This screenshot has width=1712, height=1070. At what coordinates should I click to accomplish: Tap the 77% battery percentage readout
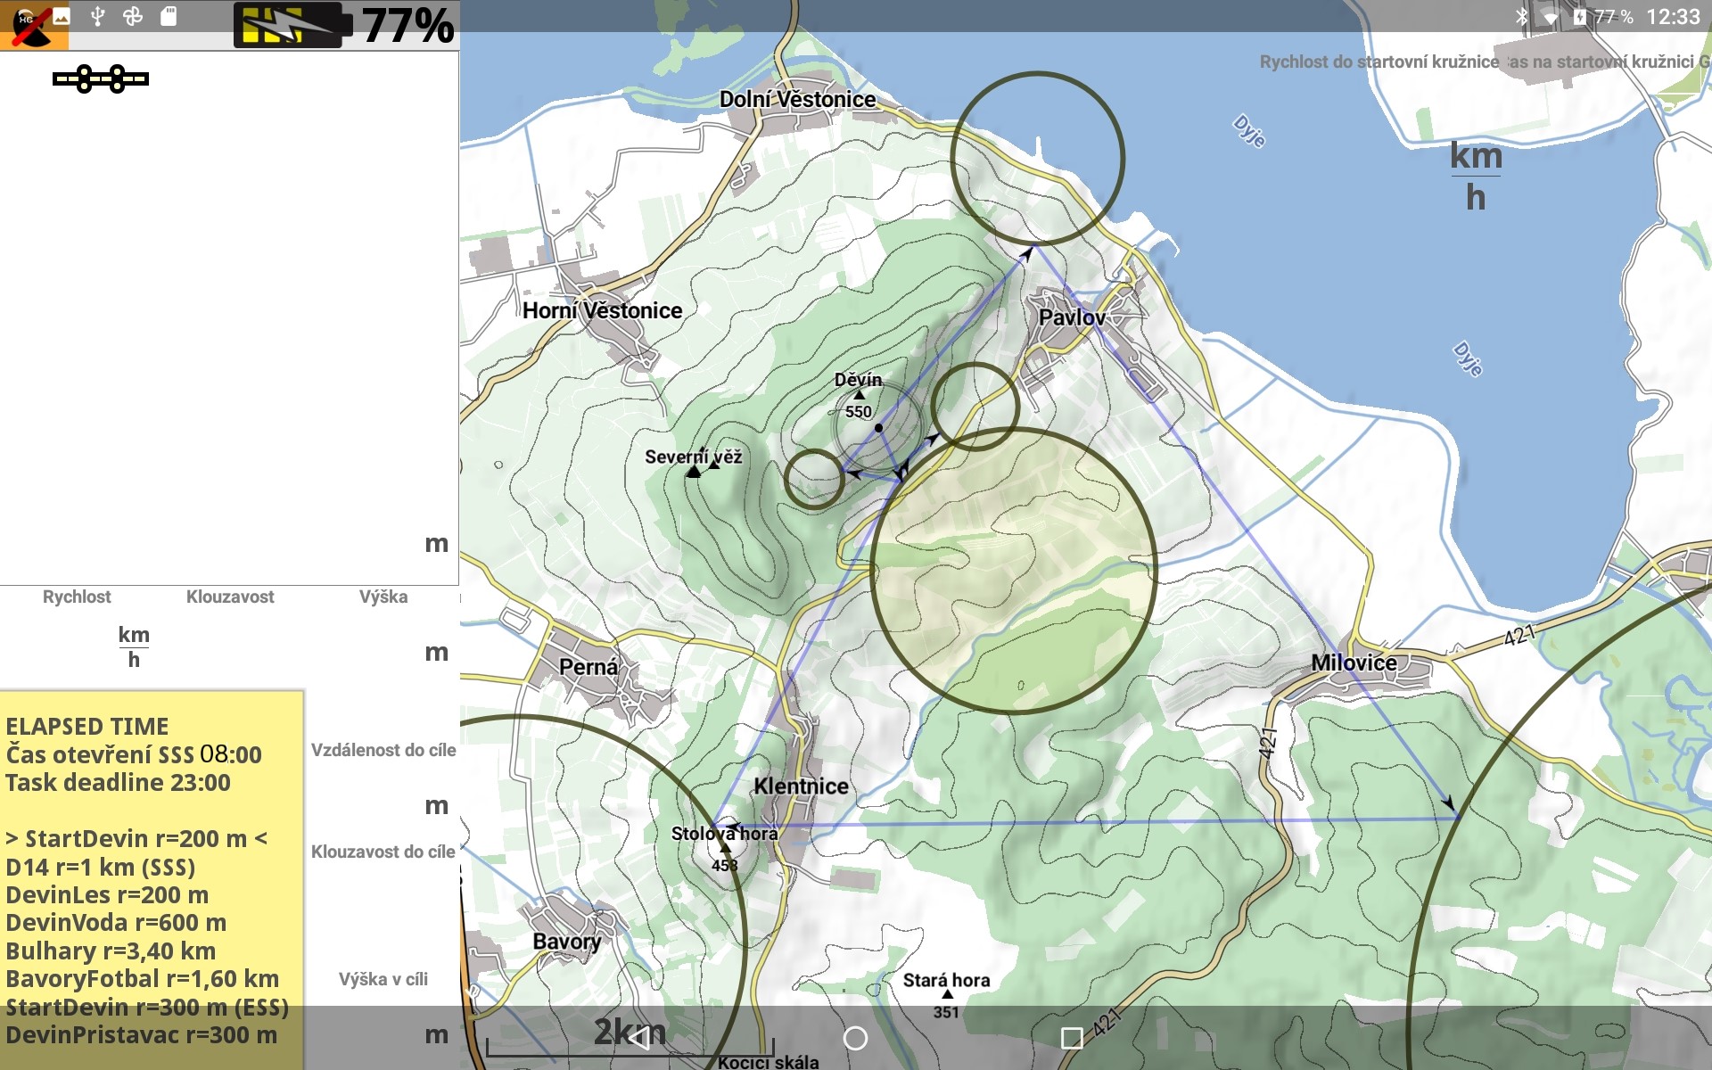click(x=408, y=25)
